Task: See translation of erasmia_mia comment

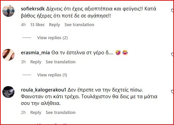Action: (61, 62)
